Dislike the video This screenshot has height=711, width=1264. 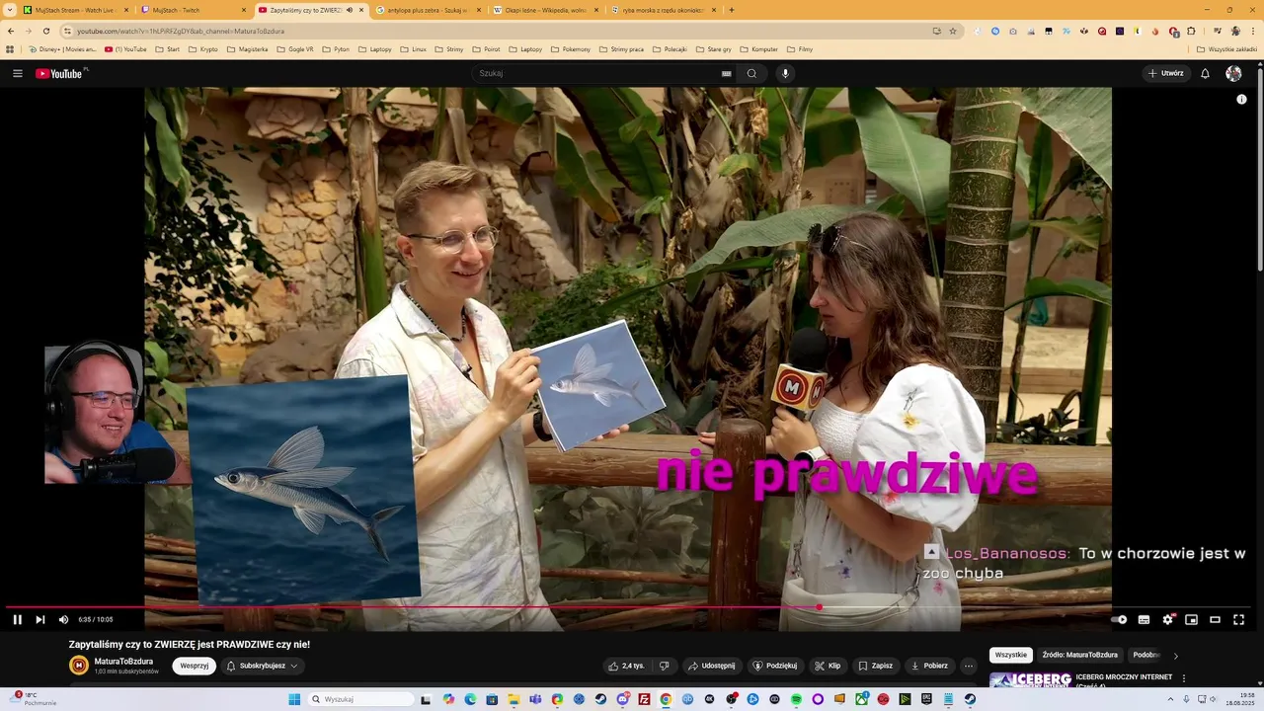pos(665,666)
